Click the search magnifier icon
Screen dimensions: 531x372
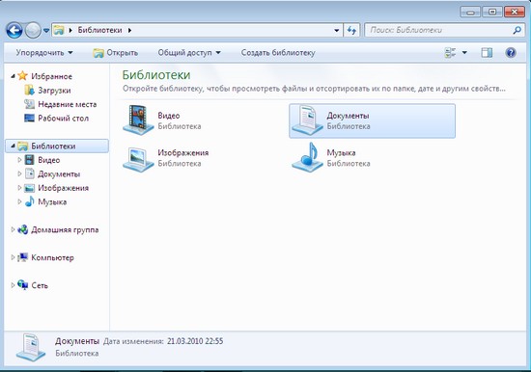(x=517, y=31)
